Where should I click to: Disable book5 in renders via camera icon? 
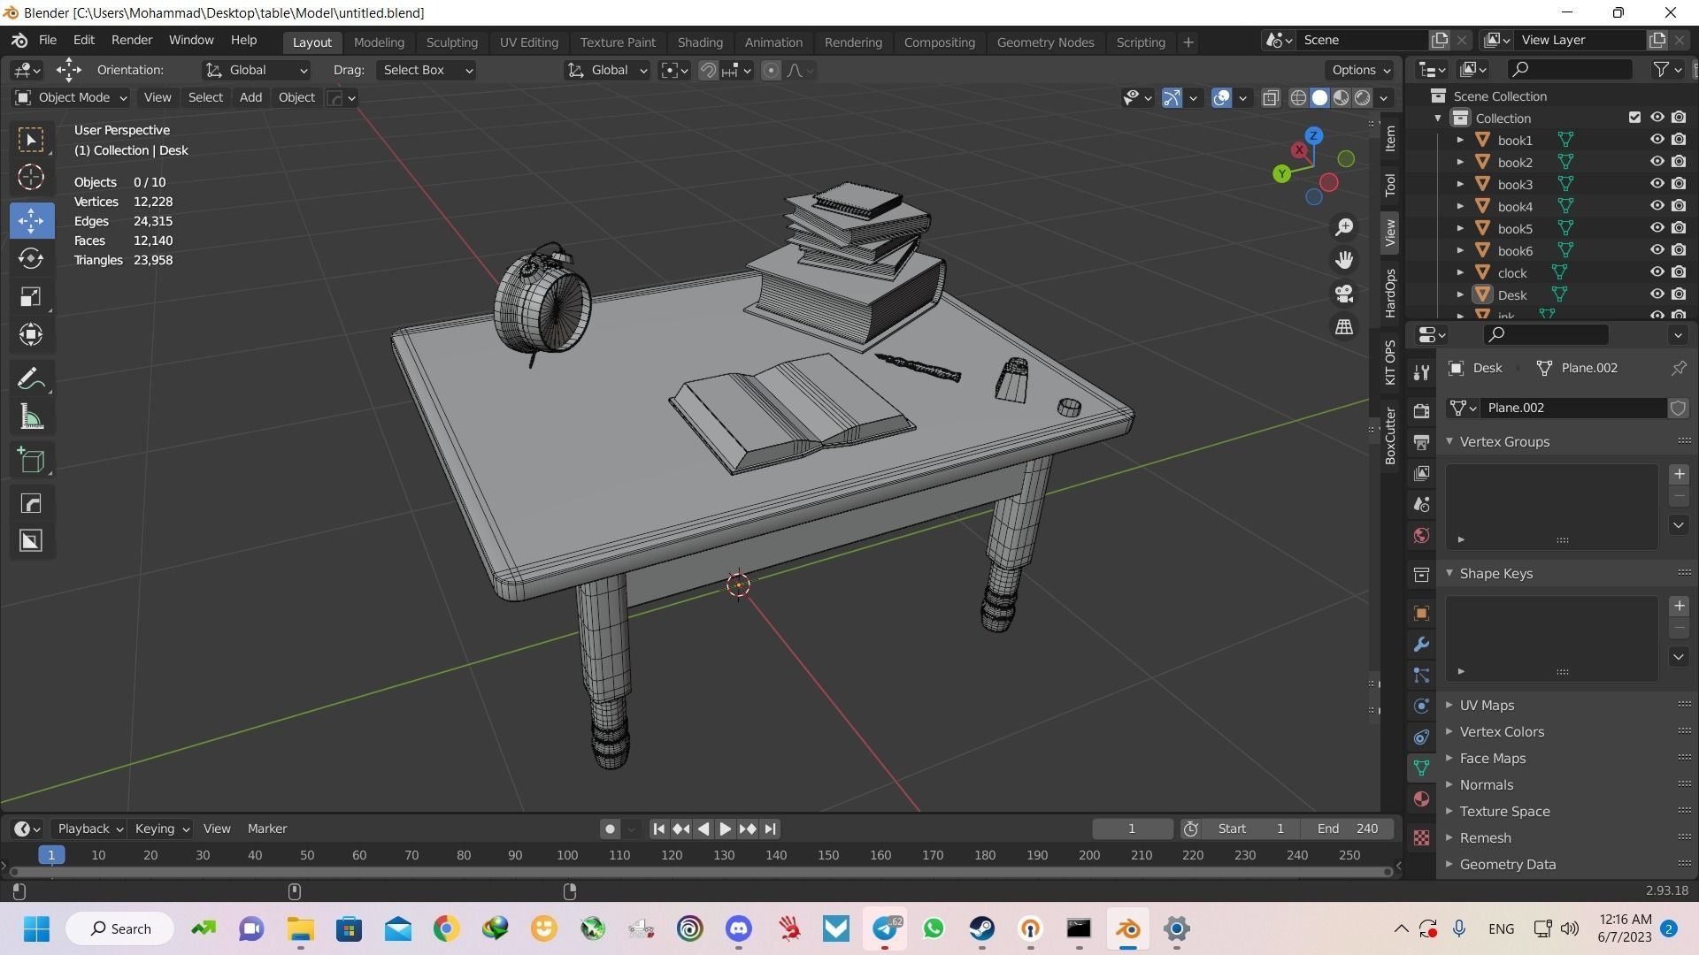[1679, 228]
